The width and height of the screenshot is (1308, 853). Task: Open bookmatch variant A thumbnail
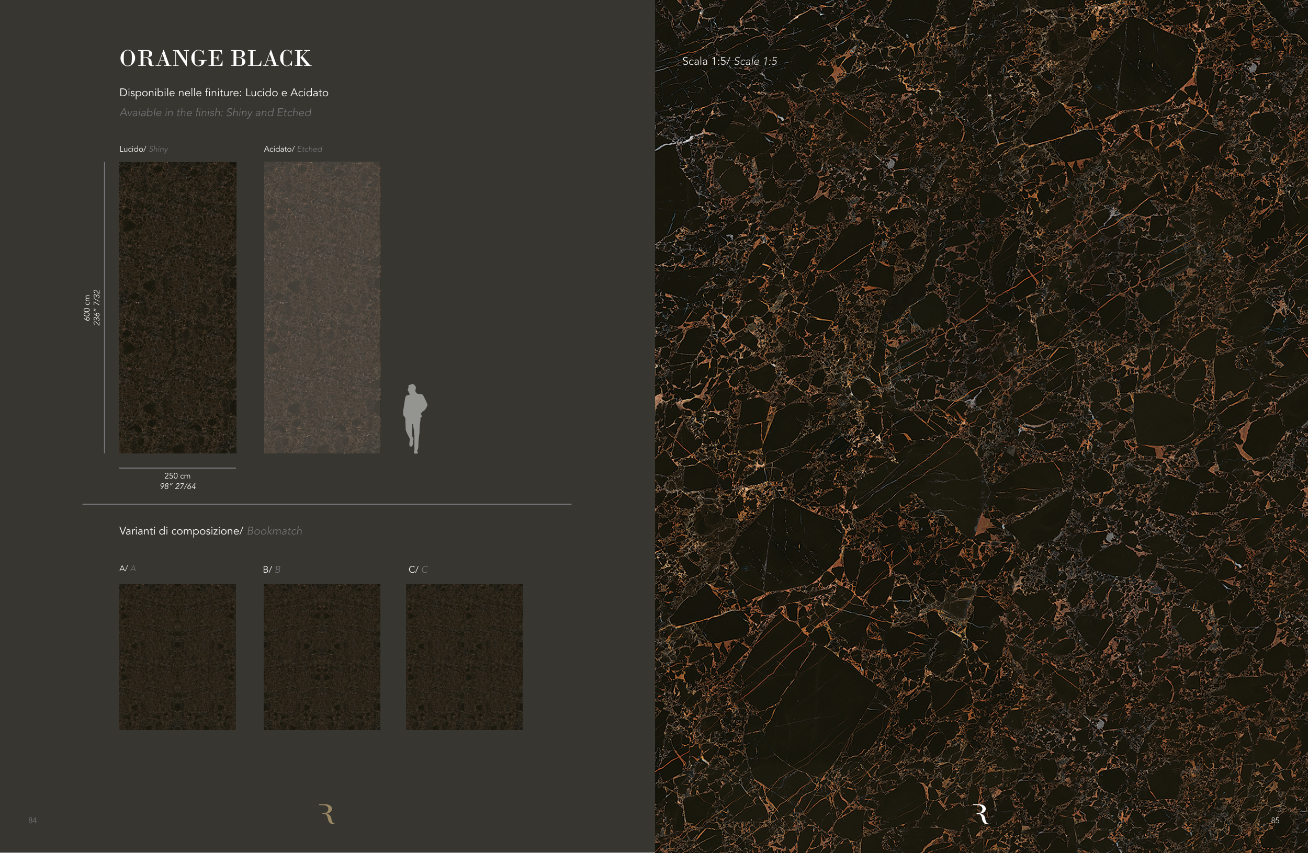pyautogui.click(x=177, y=657)
